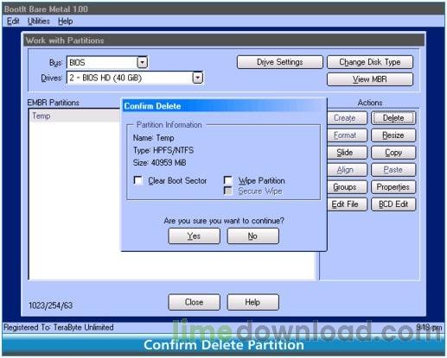Cancel deletion with the No button
447x358 pixels.
tap(252, 236)
